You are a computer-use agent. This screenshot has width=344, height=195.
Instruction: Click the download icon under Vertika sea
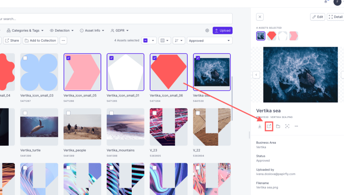click(x=260, y=126)
